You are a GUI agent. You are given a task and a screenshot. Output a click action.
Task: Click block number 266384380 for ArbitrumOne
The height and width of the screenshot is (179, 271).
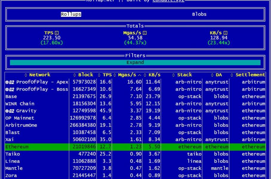pyautogui.click(x=83, y=125)
